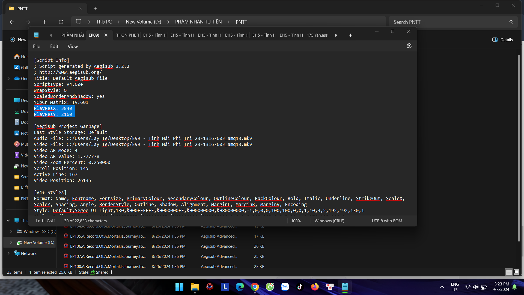The width and height of the screenshot is (524, 295).
Task: Open Notepad settings gear
Action: pos(409,46)
